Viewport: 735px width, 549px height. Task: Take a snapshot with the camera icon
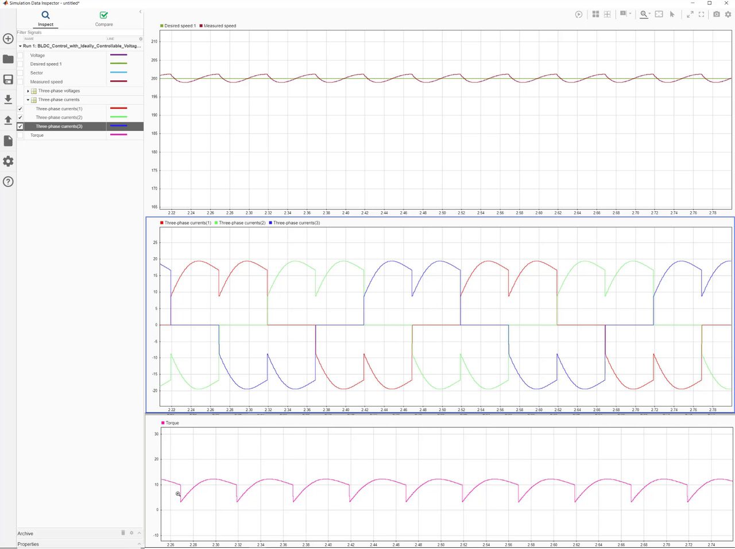pyautogui.click(x=717, y=14)
